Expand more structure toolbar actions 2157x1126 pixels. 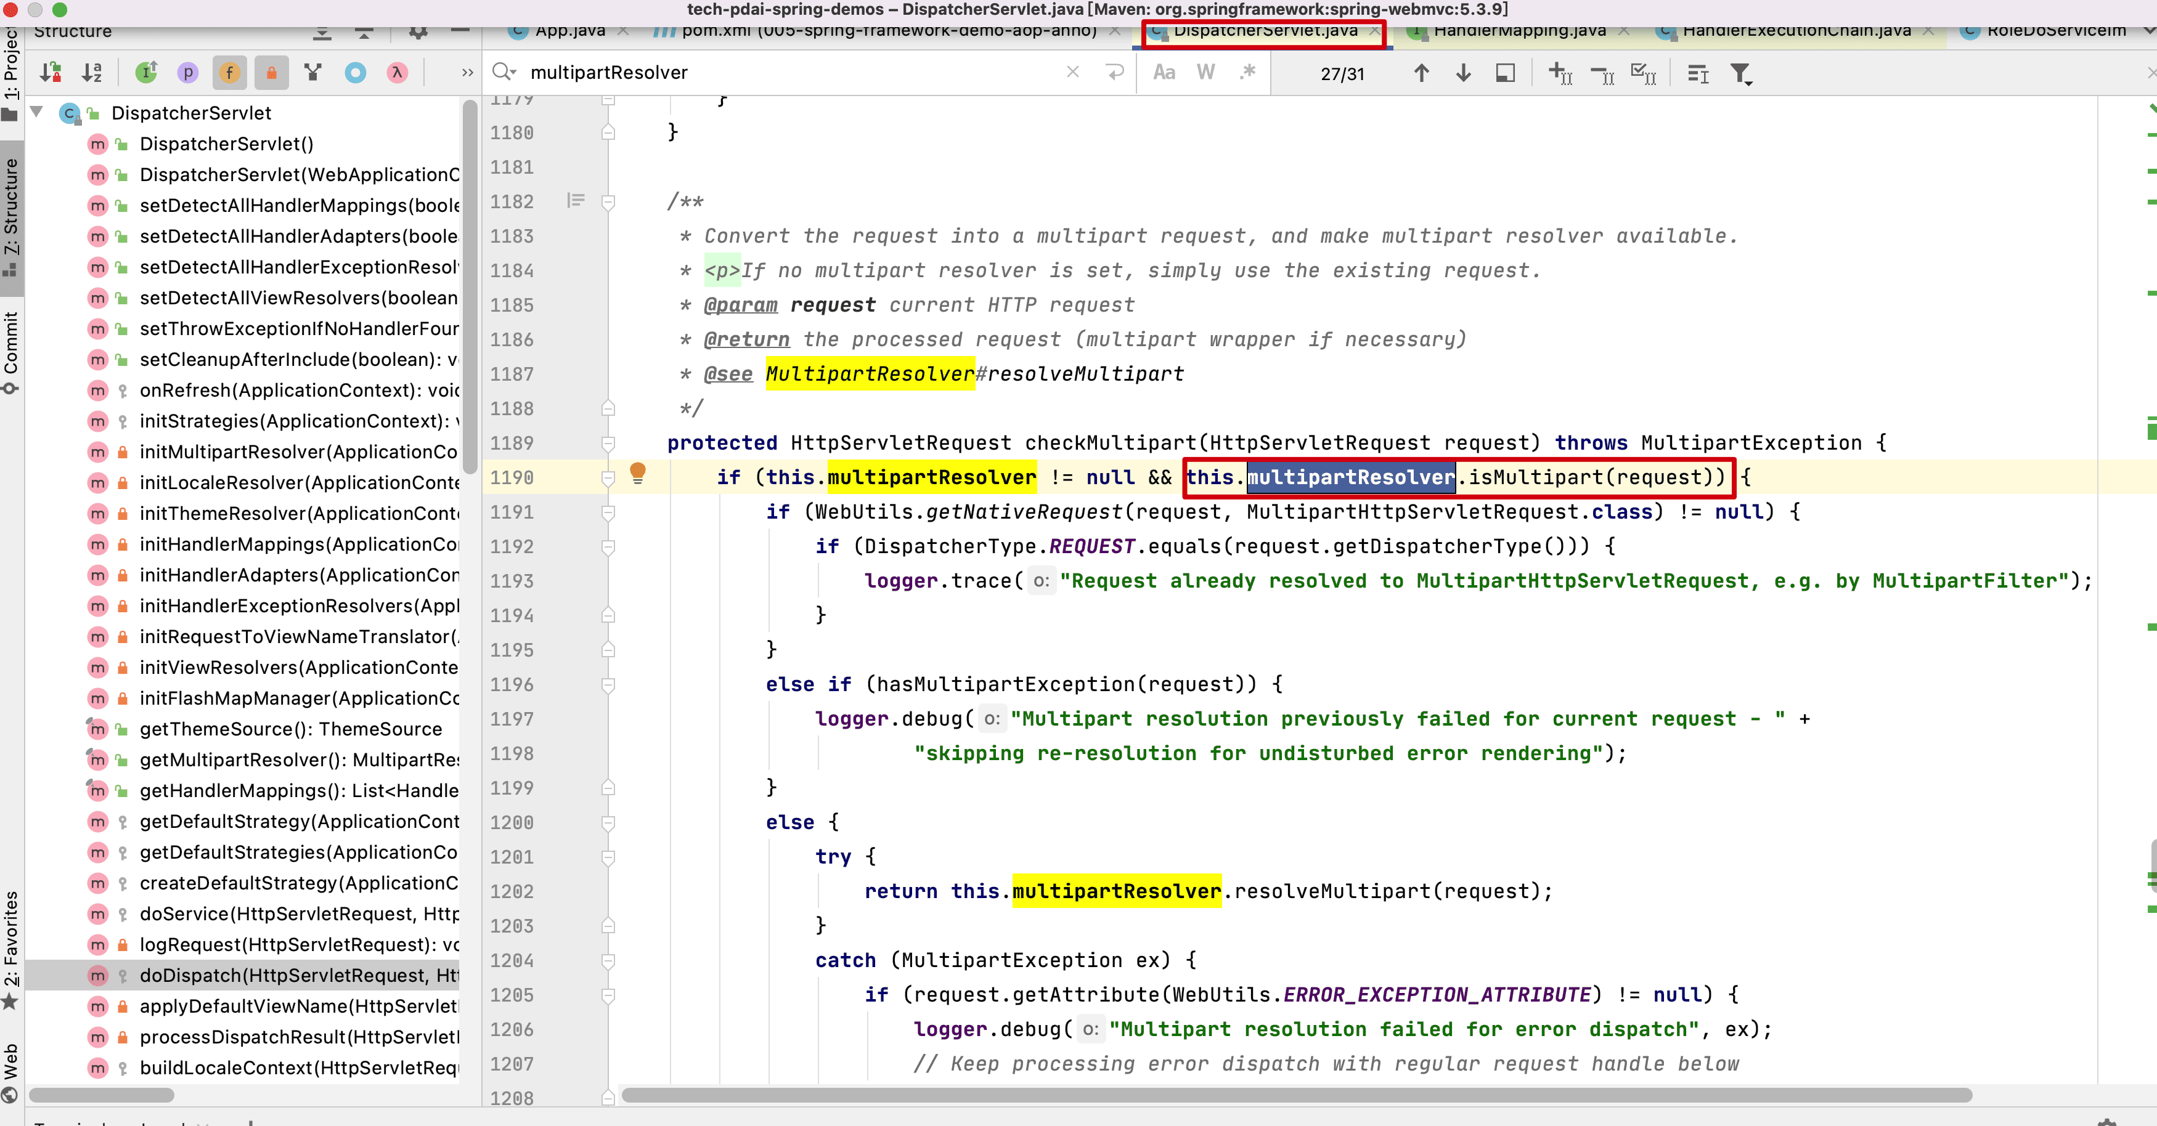point(467,73)
